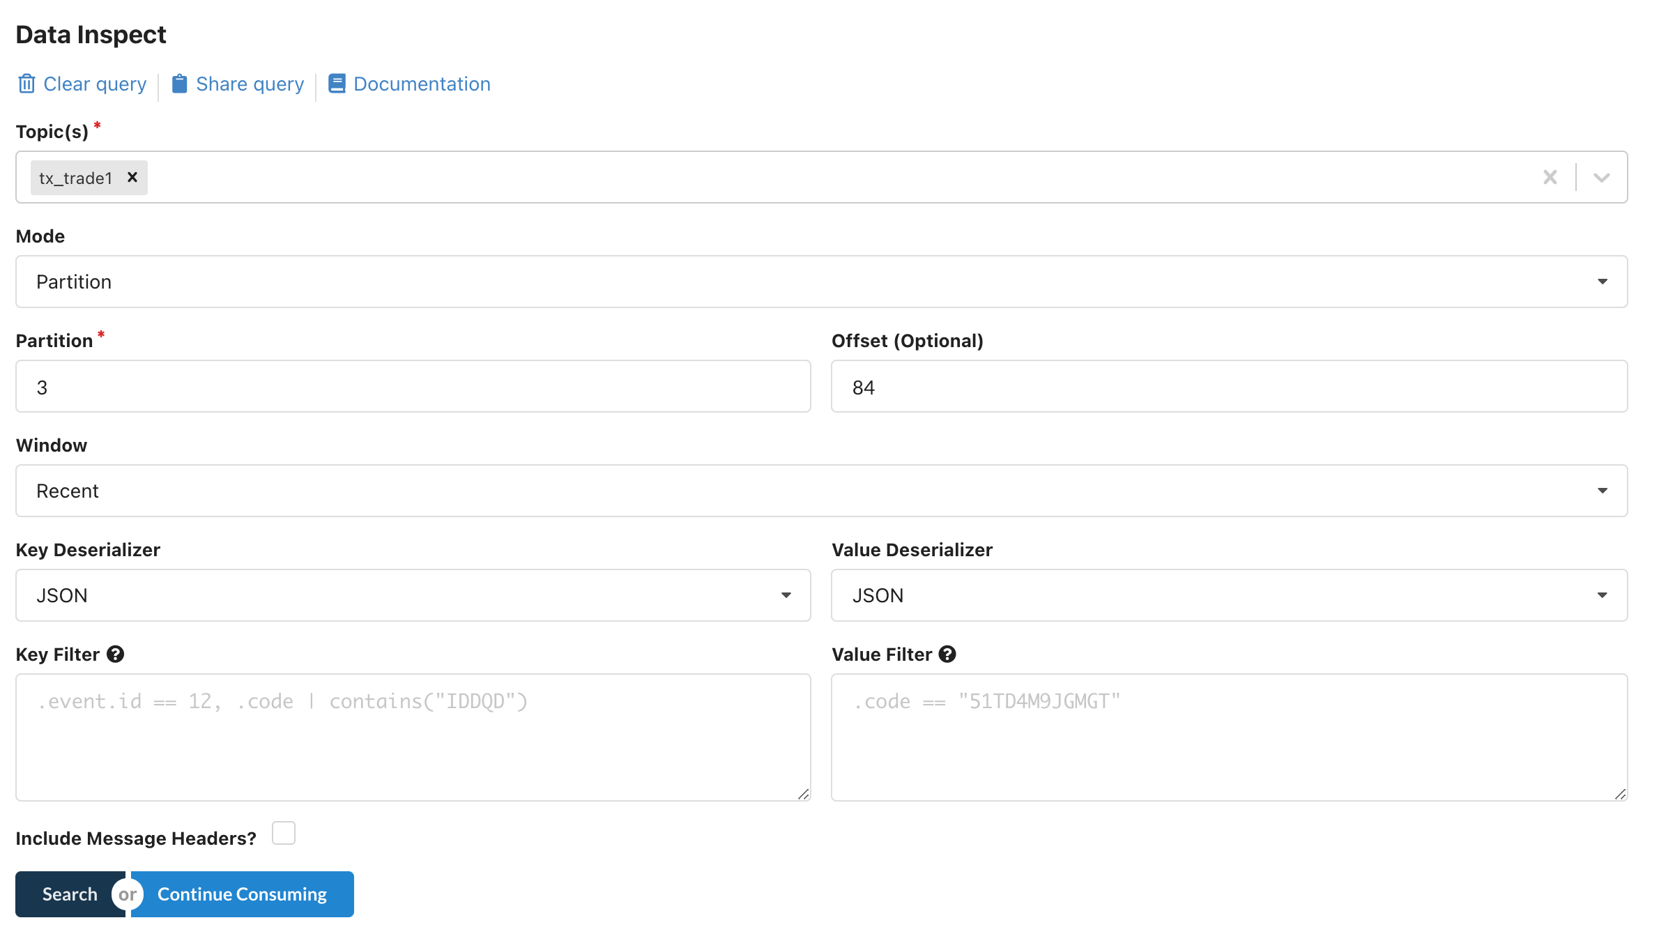Expand the Topic(s) selector chevron
The width and height of the screenshot is (1659, 934).
pyautogui.click(x=1601, y=177)
